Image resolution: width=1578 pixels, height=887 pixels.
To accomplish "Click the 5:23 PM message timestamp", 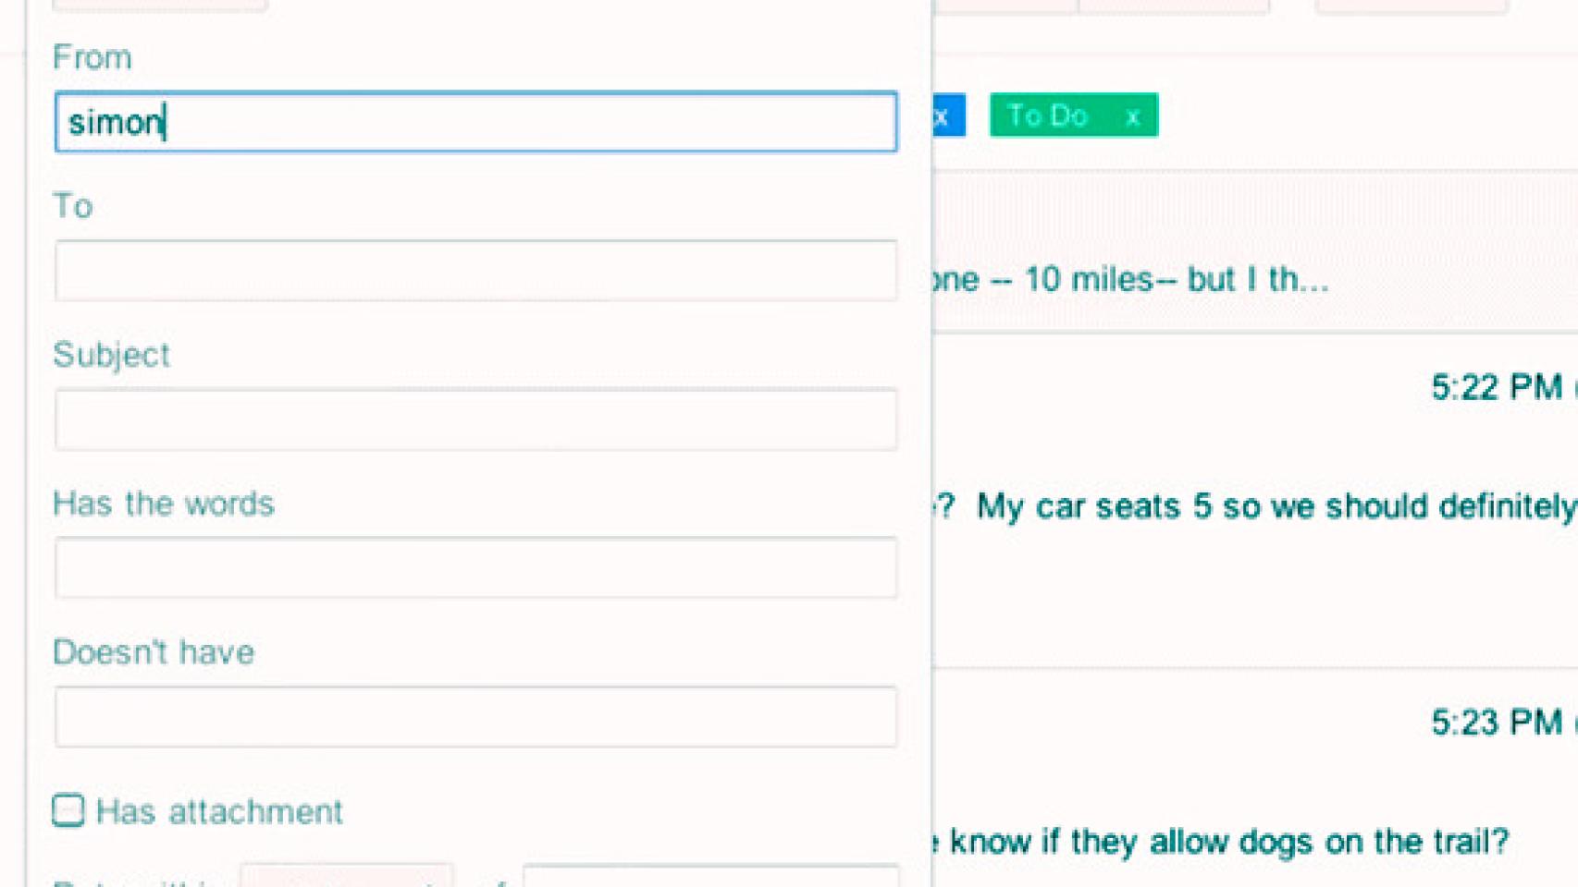I will click(x=1496, y=722).
